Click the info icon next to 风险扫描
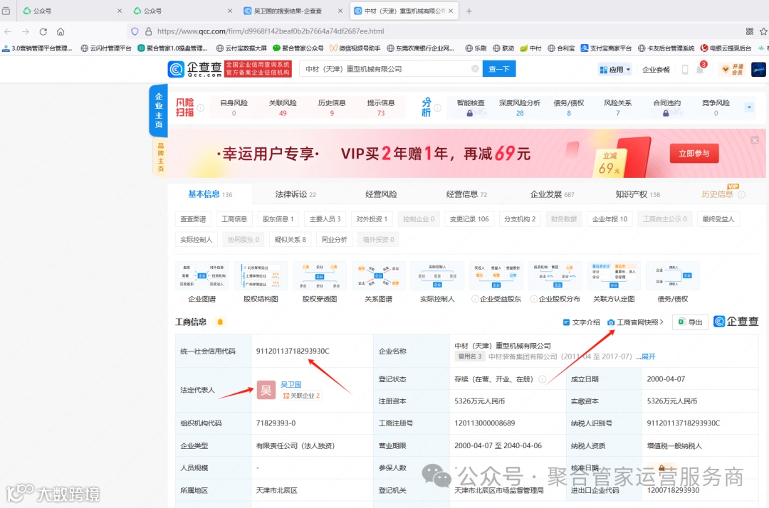This screenshot has height=508, width=769. tap(201, 107)
